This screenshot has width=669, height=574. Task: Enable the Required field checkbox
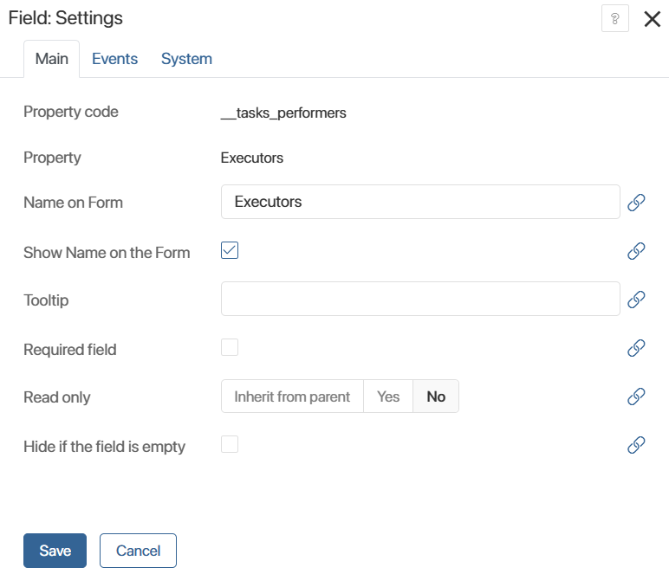(x=230, y=348)
